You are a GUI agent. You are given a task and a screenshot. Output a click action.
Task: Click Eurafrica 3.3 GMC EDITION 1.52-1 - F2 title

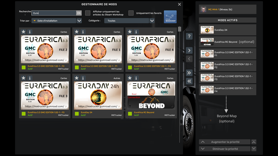[46, 66]
